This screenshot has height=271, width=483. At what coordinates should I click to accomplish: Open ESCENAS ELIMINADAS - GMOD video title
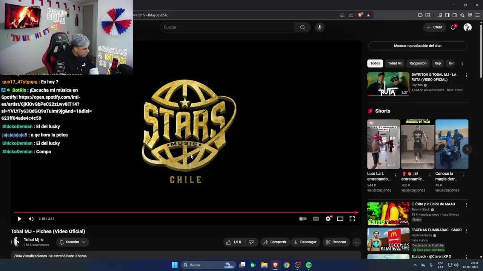436,230
